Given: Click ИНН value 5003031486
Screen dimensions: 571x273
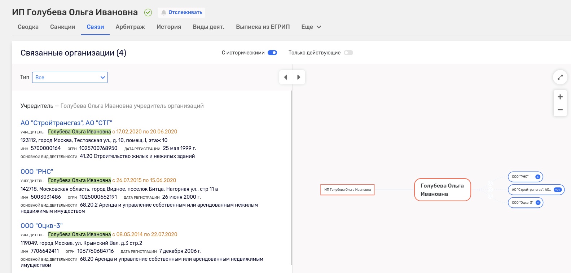Looking at the screenshot, I should [46, 197].
